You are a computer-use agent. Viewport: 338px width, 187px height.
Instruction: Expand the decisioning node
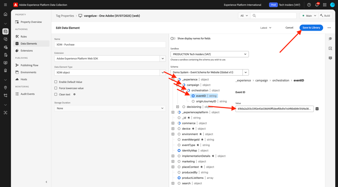click(178, 107)
